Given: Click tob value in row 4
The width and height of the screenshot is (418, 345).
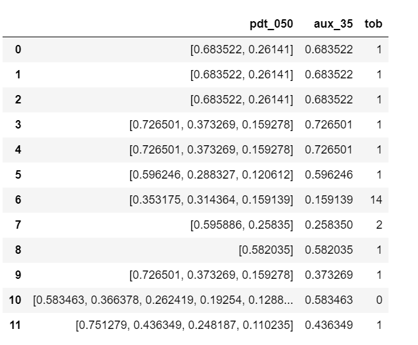Looking at the screenshot, I should coord(379,150).
